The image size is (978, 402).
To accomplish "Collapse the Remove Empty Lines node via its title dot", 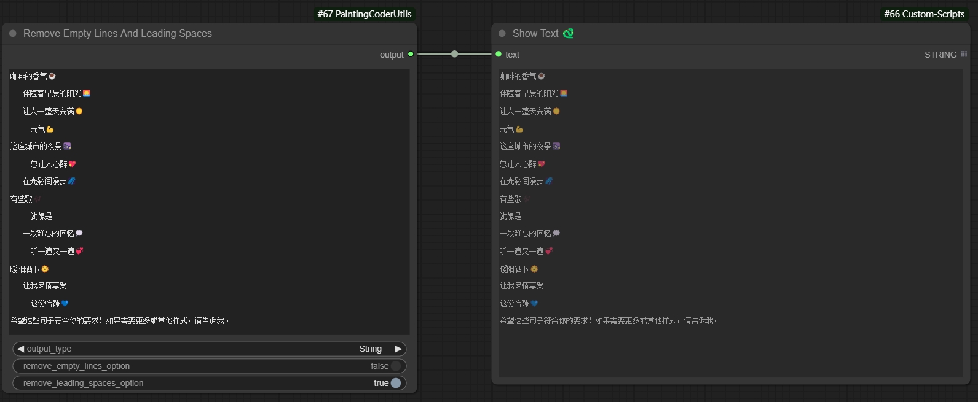I will tap(13, 34).
